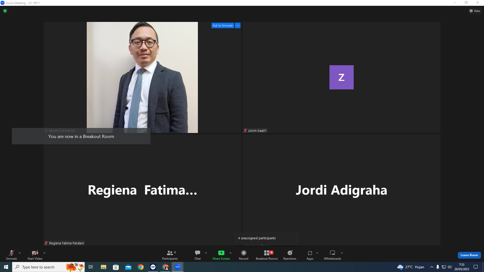
Task: Click the Zoom logo in the title bar
Action: coord(3,3)
